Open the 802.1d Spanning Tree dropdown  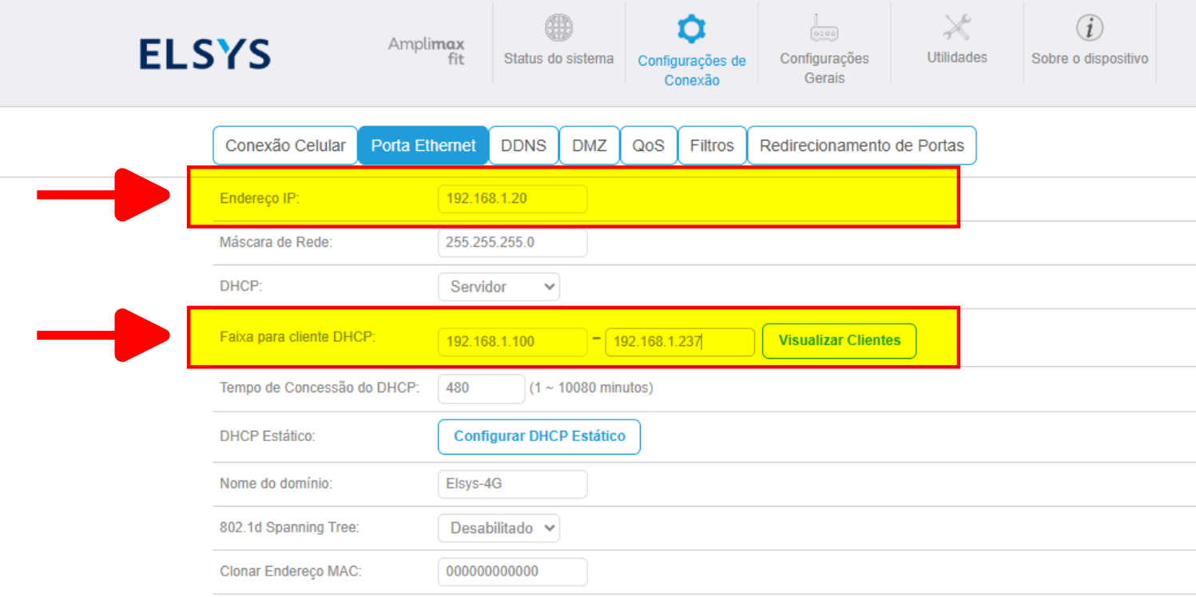tap(499, 528)
